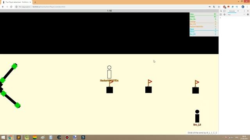The width and height of the screenshot is (250, 140).
Task: Reload the current browser page
Action: point(11,7)
